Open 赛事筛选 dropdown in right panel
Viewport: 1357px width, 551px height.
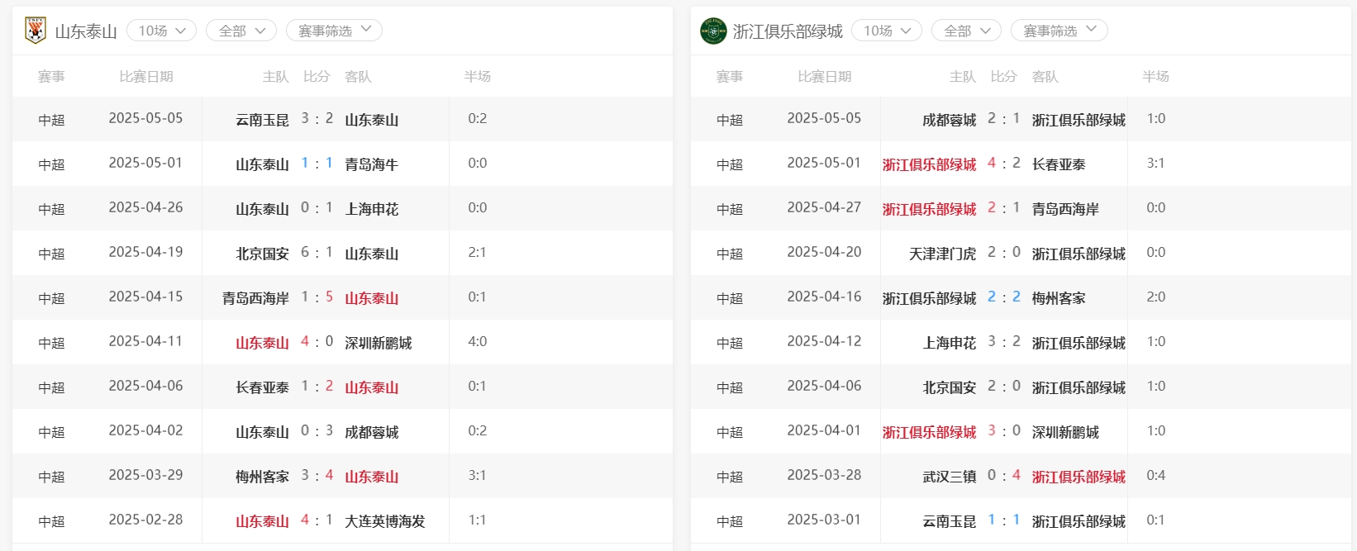(x=1059, y=31)
